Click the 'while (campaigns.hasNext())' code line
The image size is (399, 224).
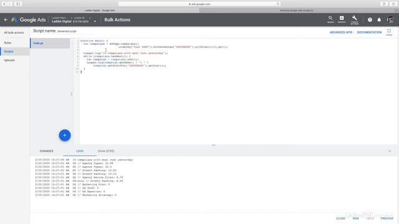[107, 56]
